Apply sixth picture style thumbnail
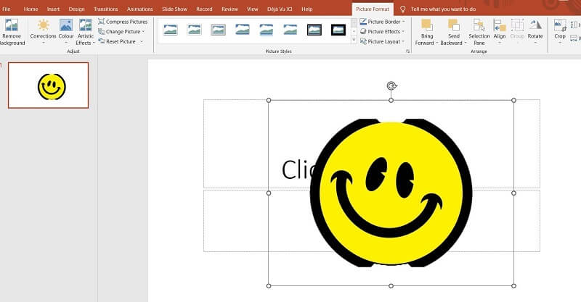 (x=290, y=30)
